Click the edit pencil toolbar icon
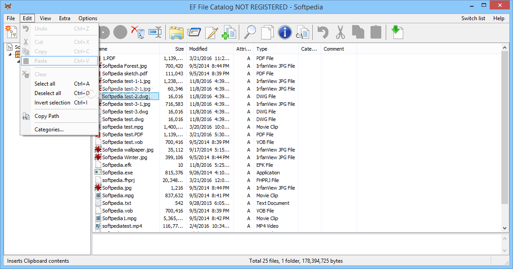The width and height of the screenshot is (513, 269). (211, 32)
